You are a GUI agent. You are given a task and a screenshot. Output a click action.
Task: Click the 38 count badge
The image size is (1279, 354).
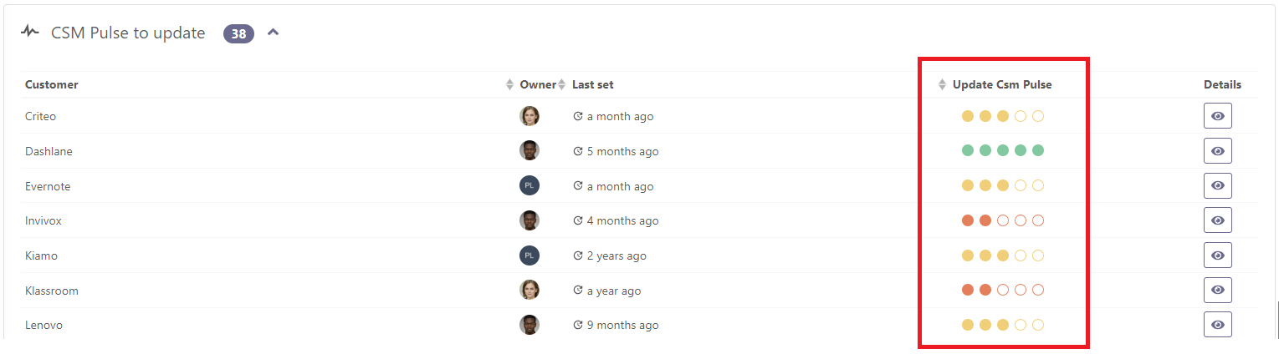pyautogui.click(x=238, y=33)
